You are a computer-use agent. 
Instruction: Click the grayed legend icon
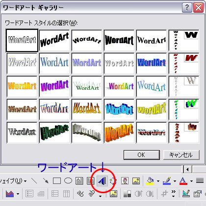coord(29,194)
